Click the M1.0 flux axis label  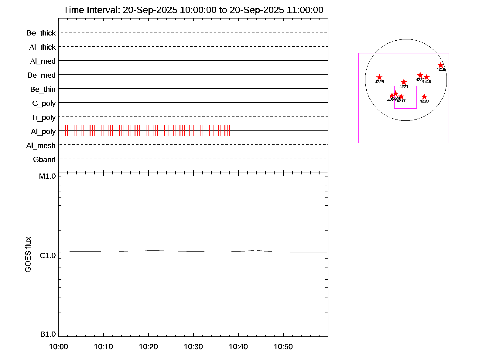point(47,176)
